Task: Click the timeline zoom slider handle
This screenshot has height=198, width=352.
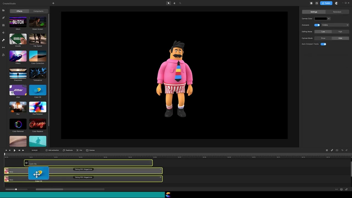Action: coord(16,189)
